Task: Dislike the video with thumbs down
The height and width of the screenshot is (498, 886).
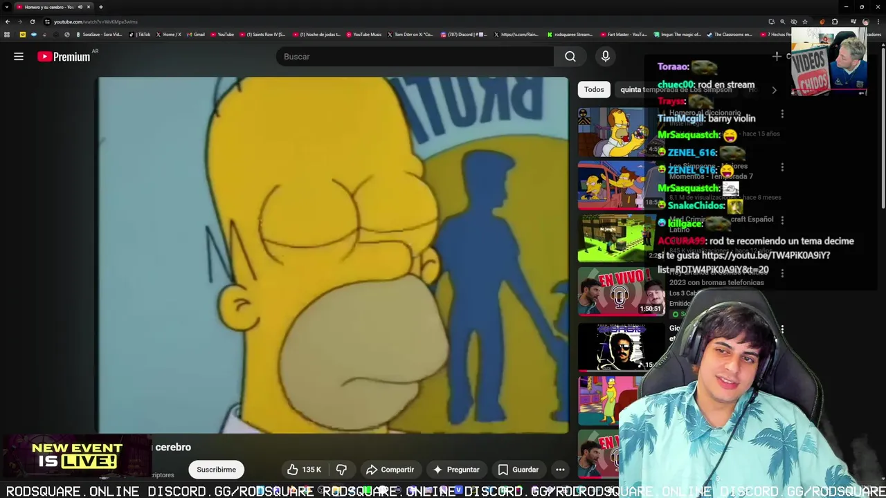Action: [x=341, y=470]
